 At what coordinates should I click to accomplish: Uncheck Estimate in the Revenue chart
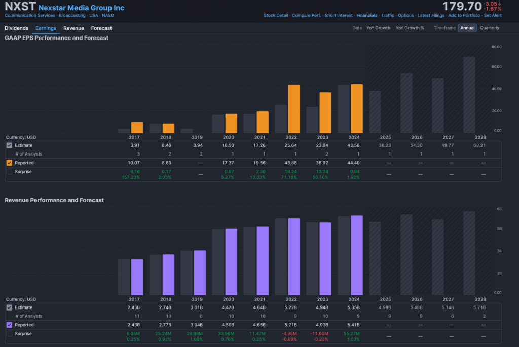click(8, 307)
